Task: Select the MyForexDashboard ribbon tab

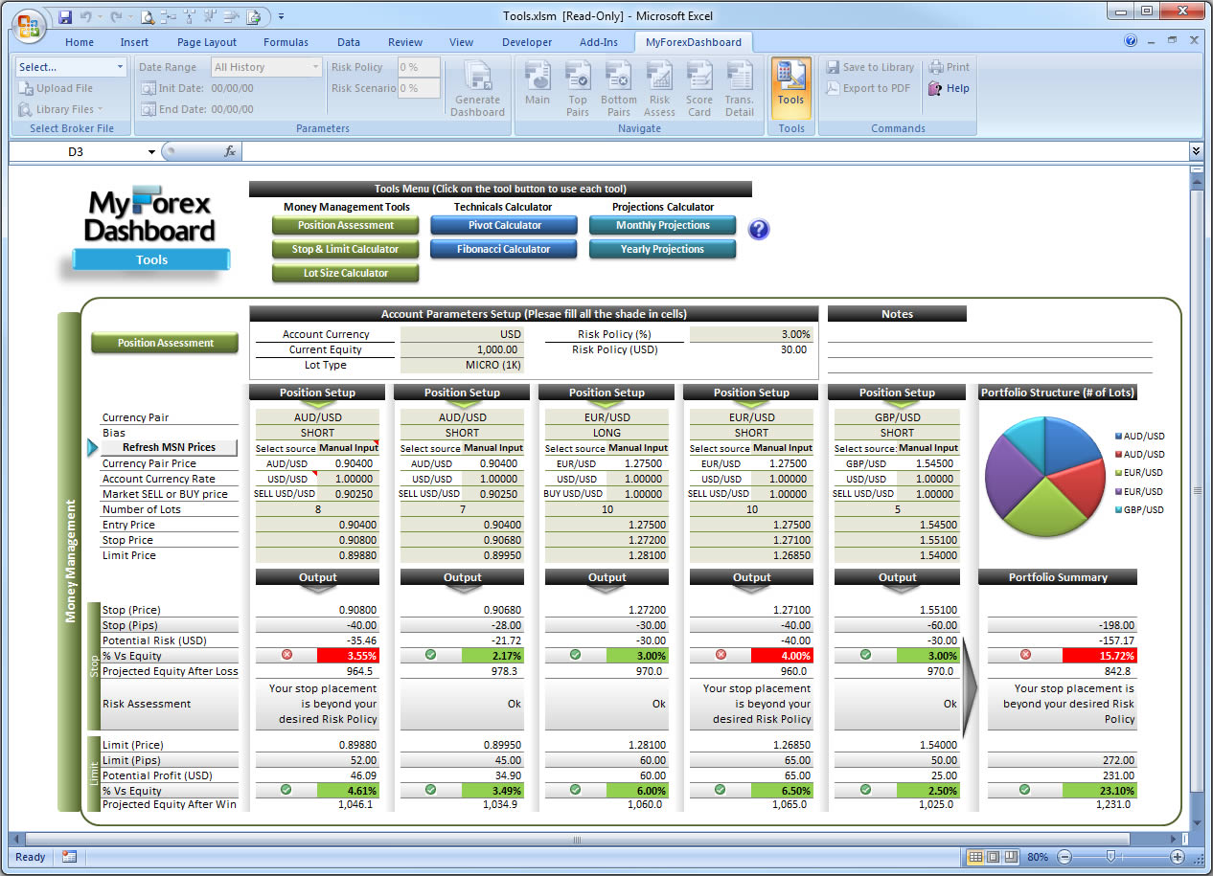Action: click(694, 42)
